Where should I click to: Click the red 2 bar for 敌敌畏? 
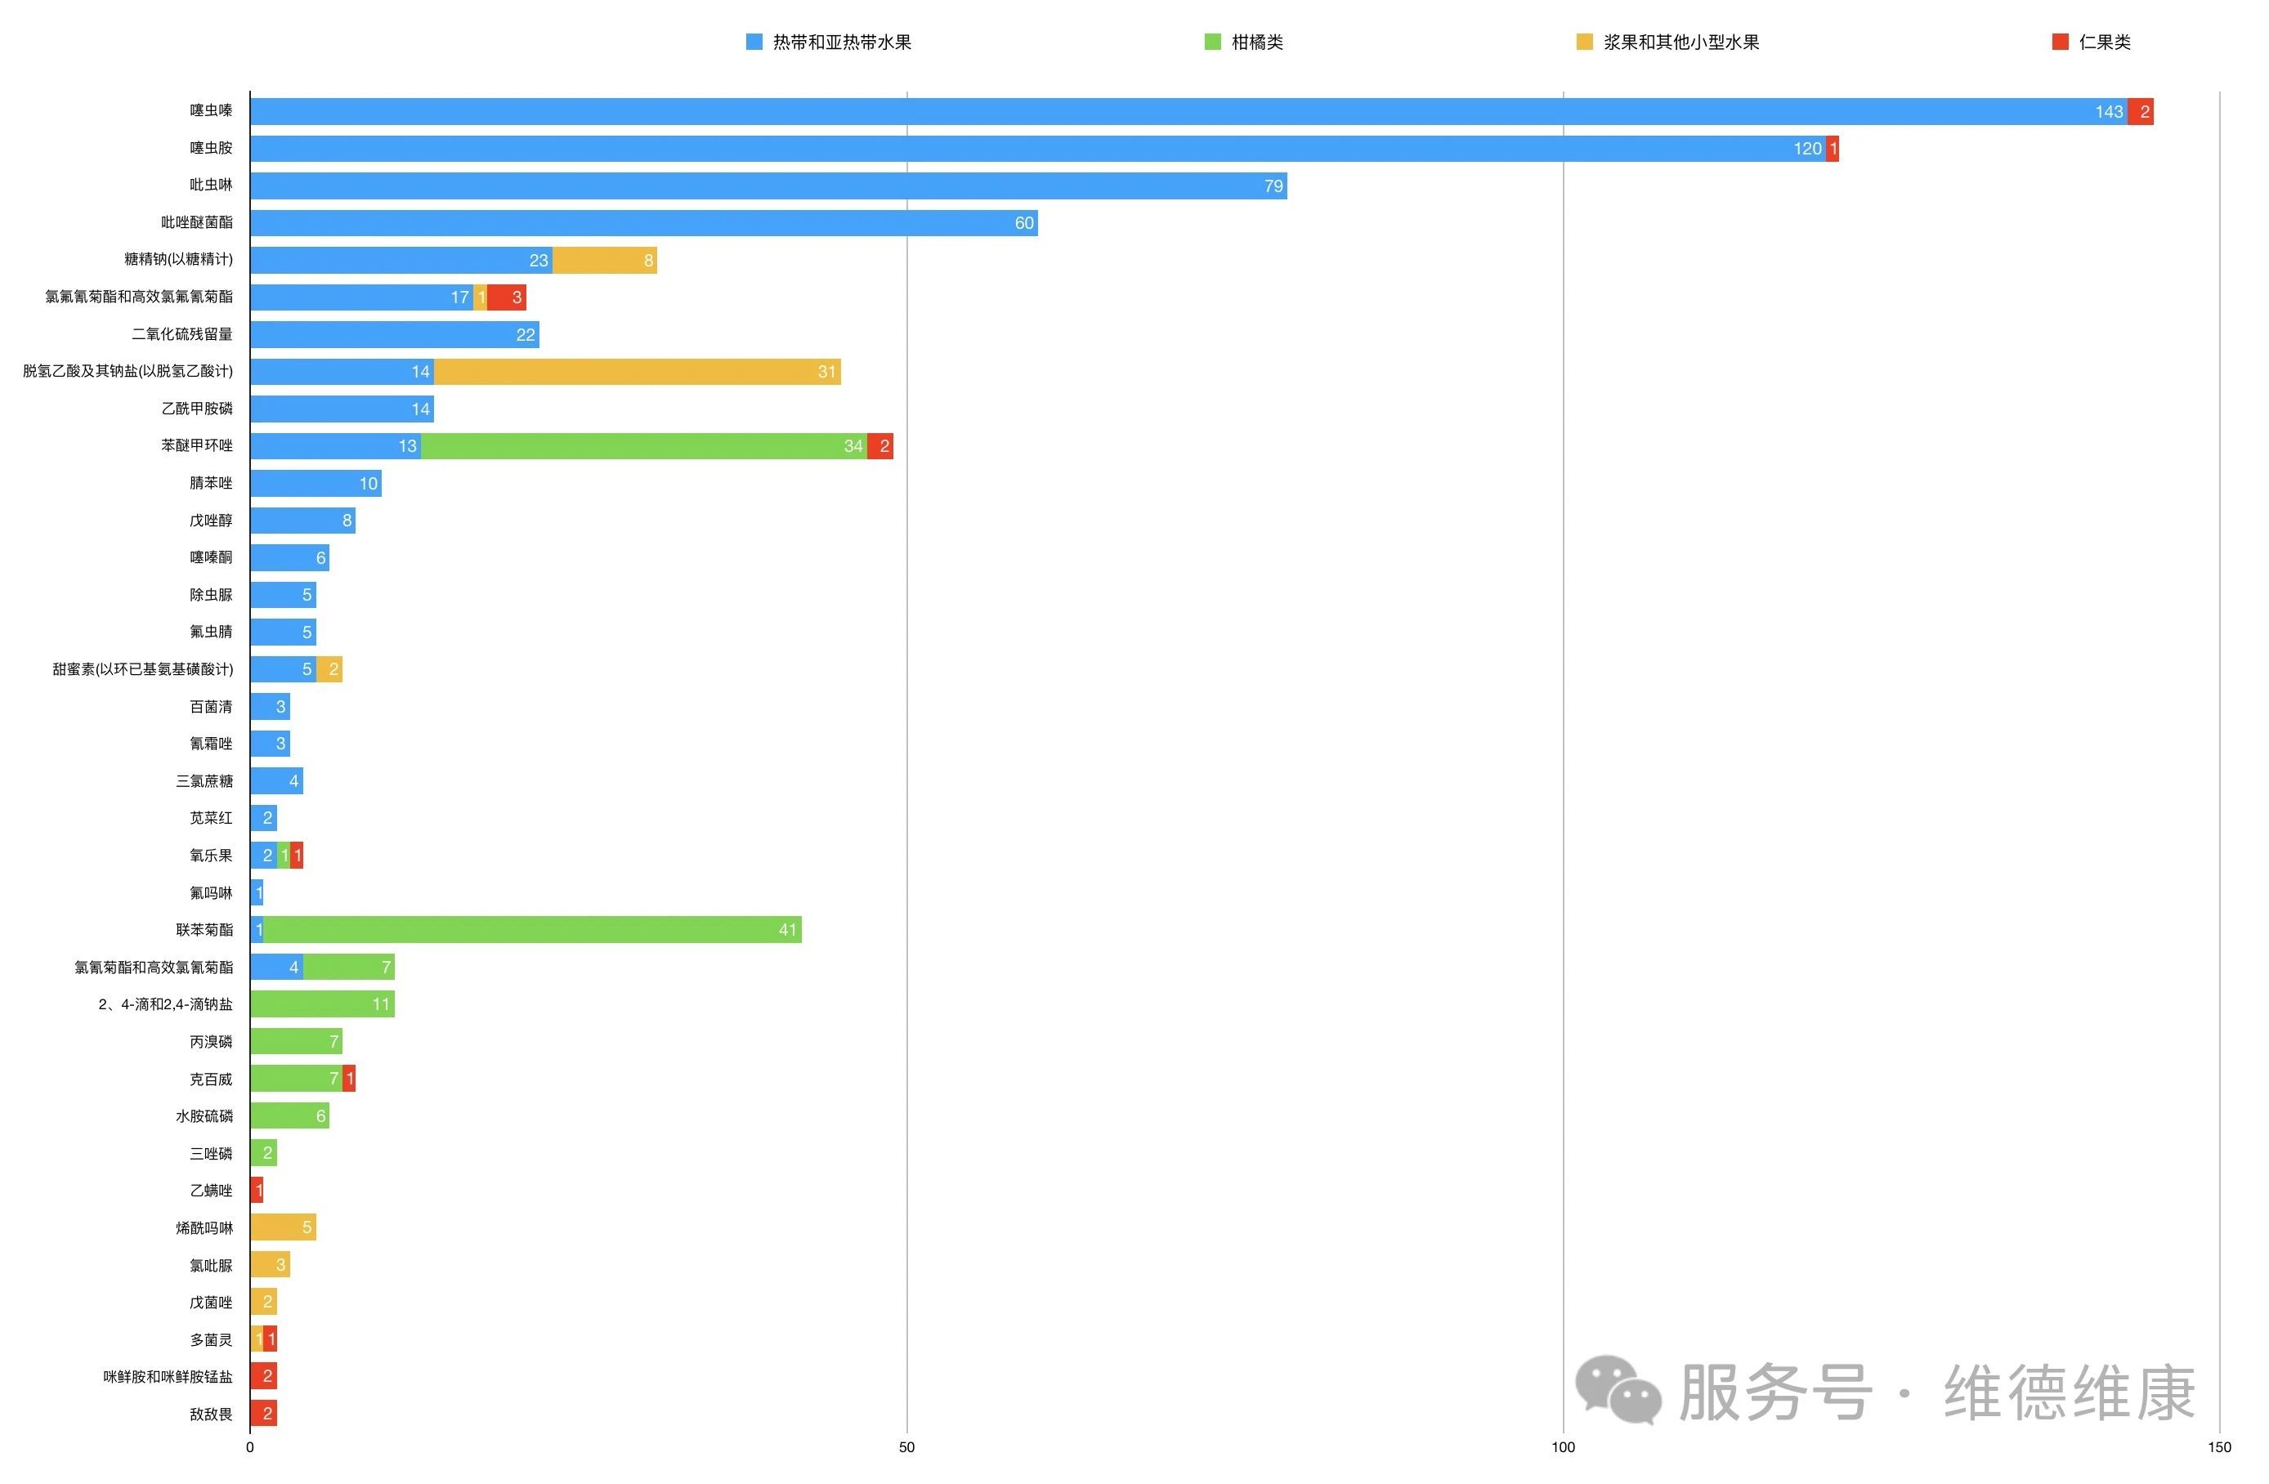click(263, 1413)
